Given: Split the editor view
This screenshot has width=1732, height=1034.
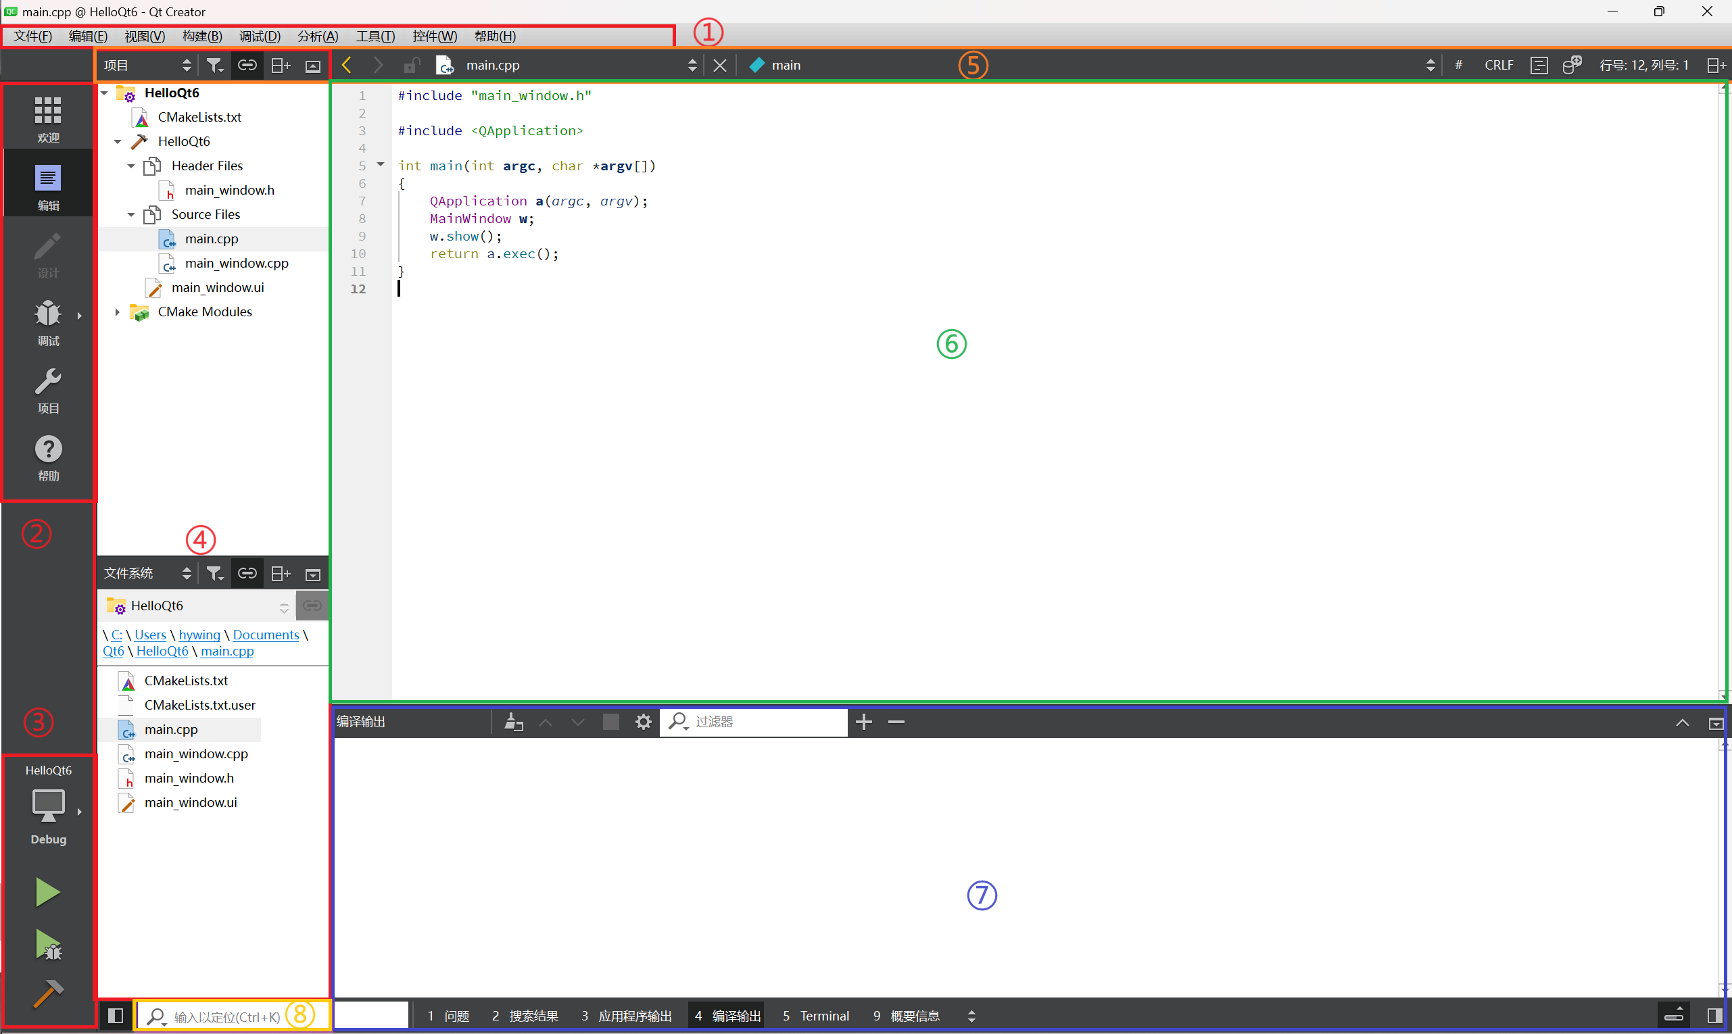Looking at the screenshot, I should pos(1716,65).
